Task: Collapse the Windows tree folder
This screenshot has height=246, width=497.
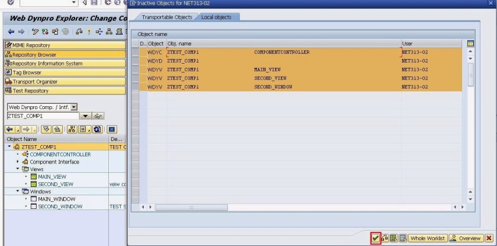Action: tap(18, 191)
